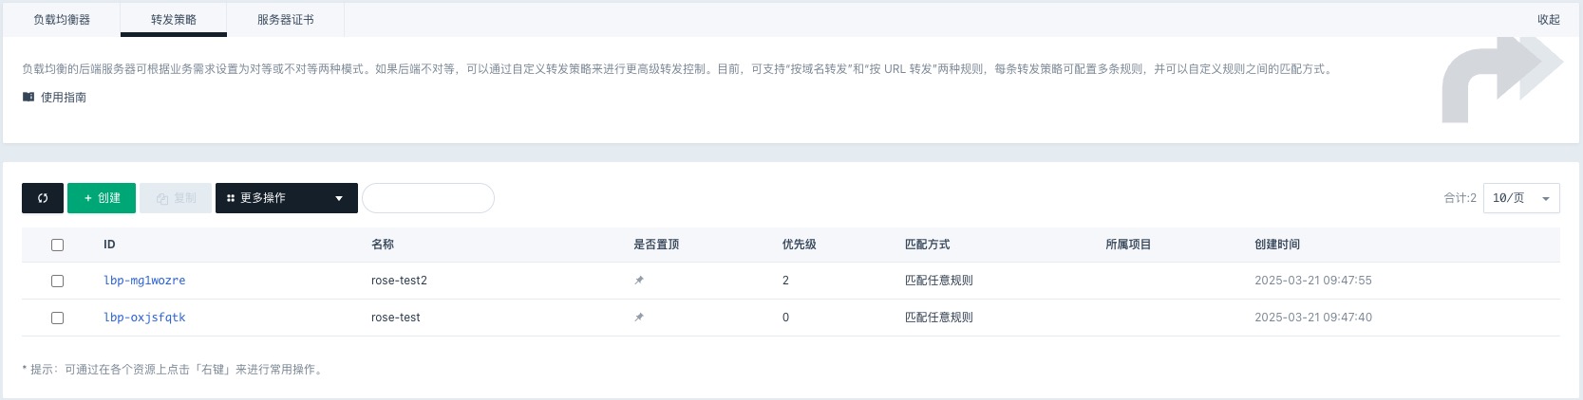Image resolution: width=1583 pixels, height=400 pixels.
Task: Click the search input field
Action: [x=428, y=198]
